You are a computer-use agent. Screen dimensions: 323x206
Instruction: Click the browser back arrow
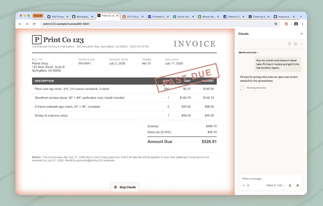pyautogui.click(x=20, y=24)
